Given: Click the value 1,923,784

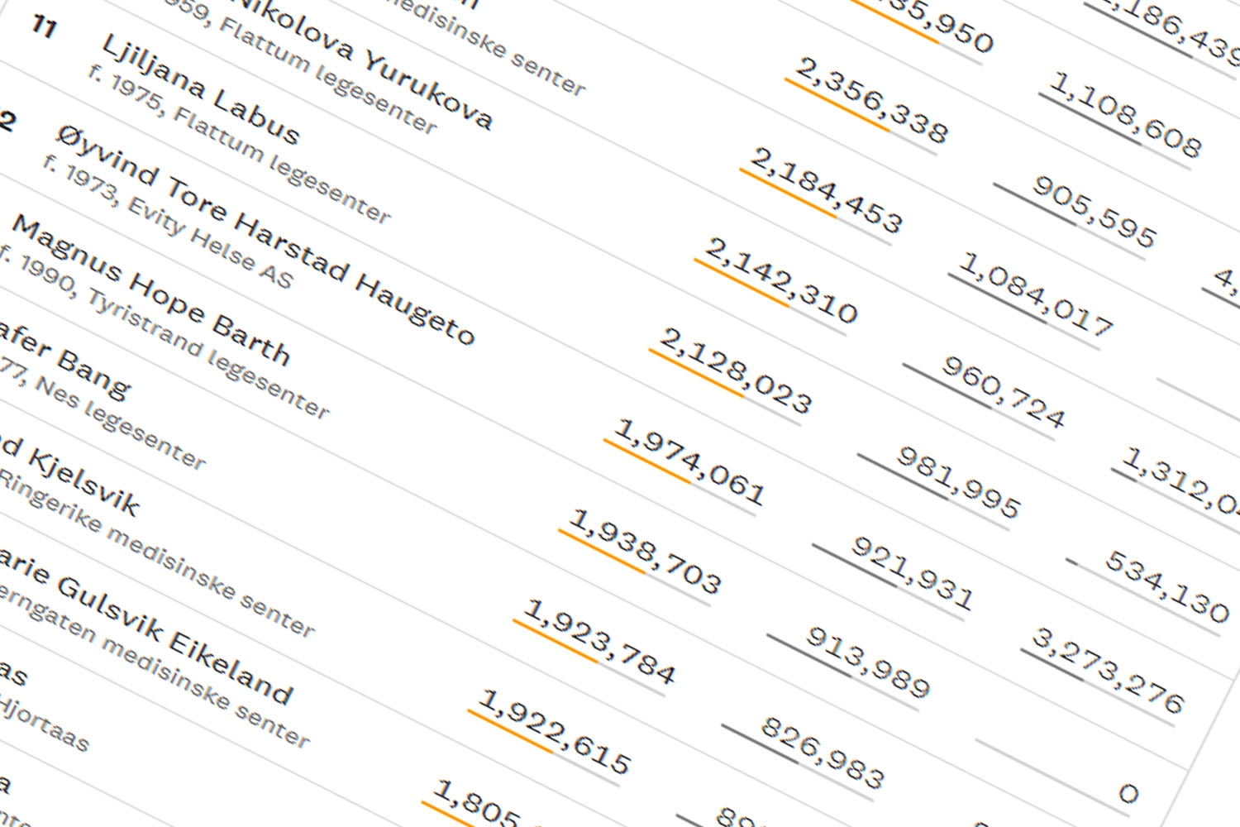Looking at the screenshot, I should coord(600,641).
